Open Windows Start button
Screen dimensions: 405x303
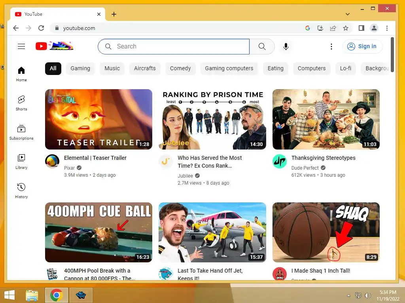pyautogui.click(x=9, y=295)
